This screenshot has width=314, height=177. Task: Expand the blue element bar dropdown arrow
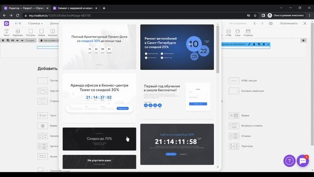[x=268, y=44]
